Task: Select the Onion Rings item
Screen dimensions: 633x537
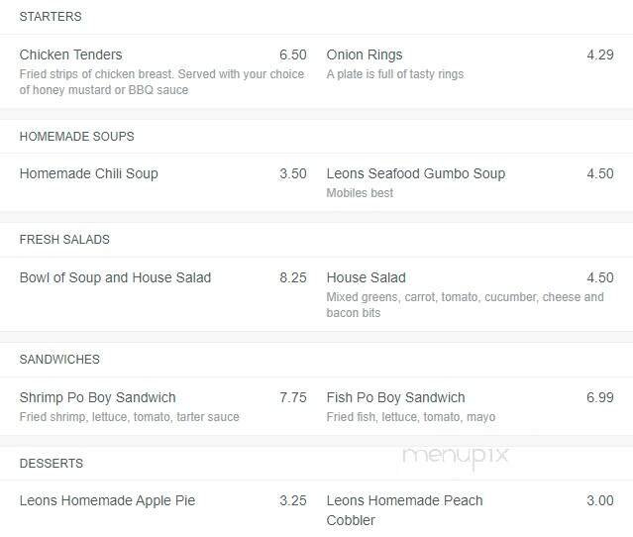Action: 365,54
